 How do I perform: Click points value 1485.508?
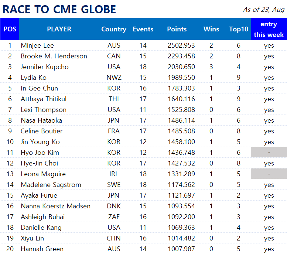click(x=181, y=131)
